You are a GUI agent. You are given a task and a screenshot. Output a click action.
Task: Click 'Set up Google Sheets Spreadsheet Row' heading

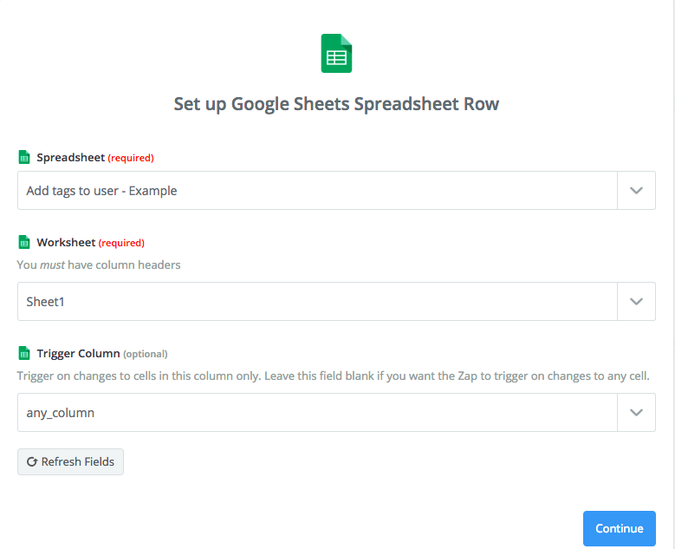click(336, 104)
